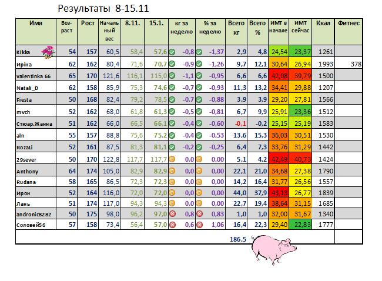382x281 pixels.
Task: Select the 'Всего кг' column header
Action: [x=236, y=32]
